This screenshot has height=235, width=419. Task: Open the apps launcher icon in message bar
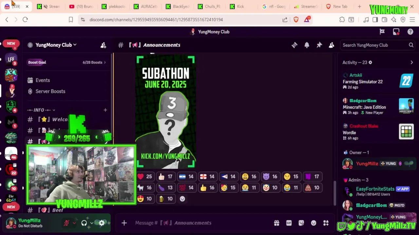click(x=326, y=223)
